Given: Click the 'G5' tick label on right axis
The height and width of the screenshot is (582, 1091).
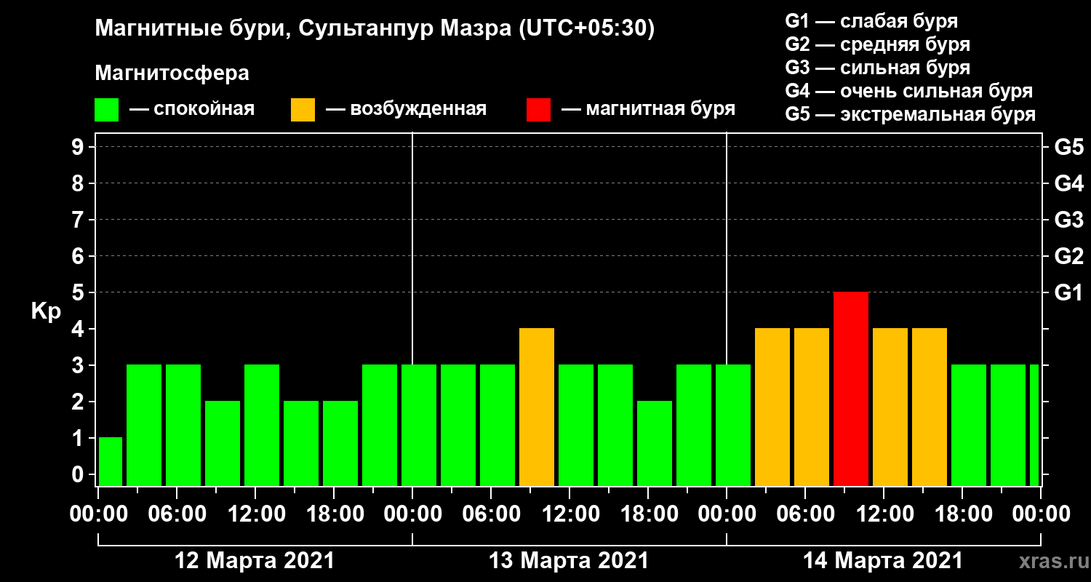Looking at the screenshot, I should tap(1068, 147).
